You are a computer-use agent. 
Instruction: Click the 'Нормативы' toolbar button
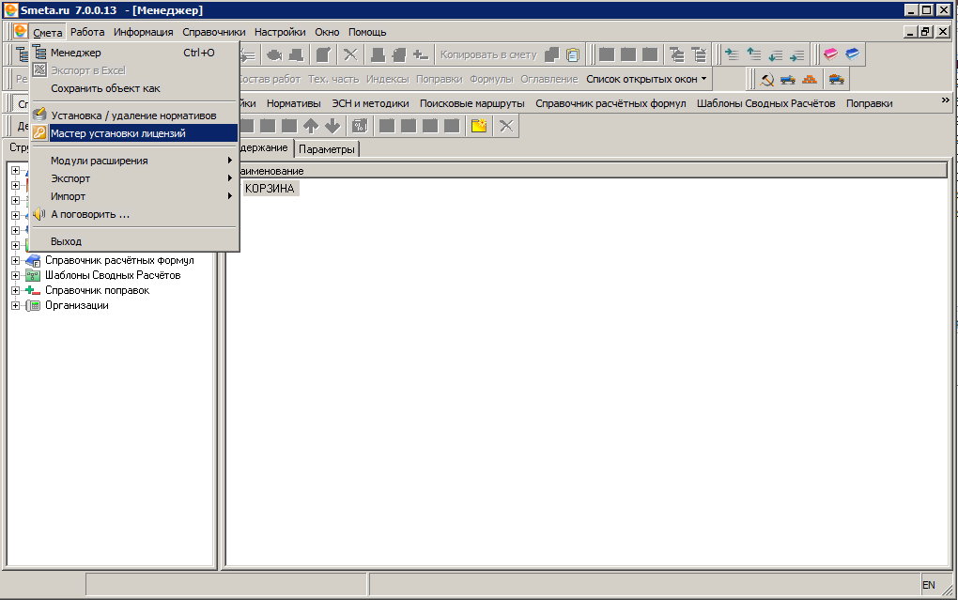293,103
